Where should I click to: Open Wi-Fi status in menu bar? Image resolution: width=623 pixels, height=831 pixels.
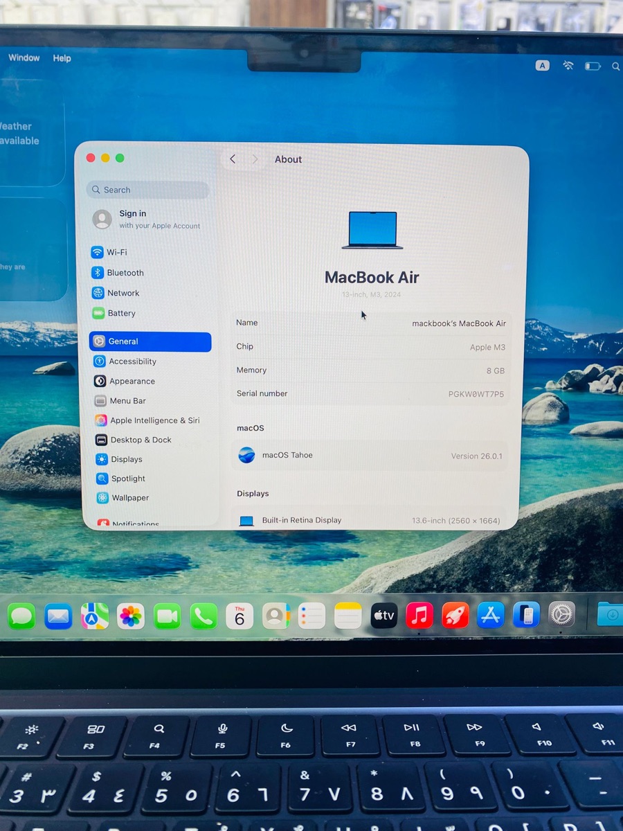point(568,66)
